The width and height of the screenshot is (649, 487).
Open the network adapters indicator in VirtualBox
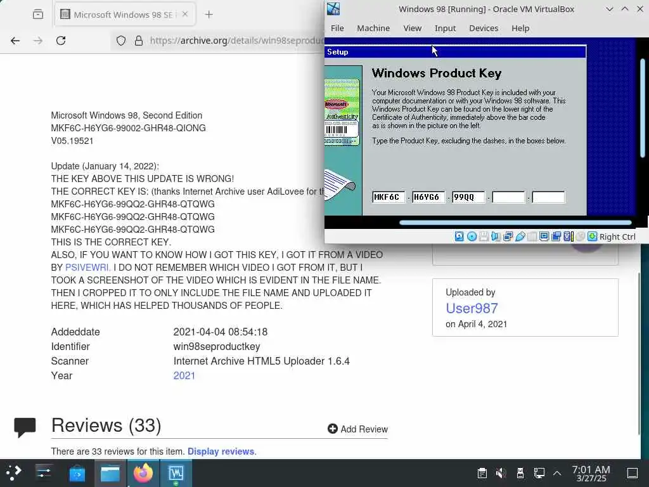508,237
